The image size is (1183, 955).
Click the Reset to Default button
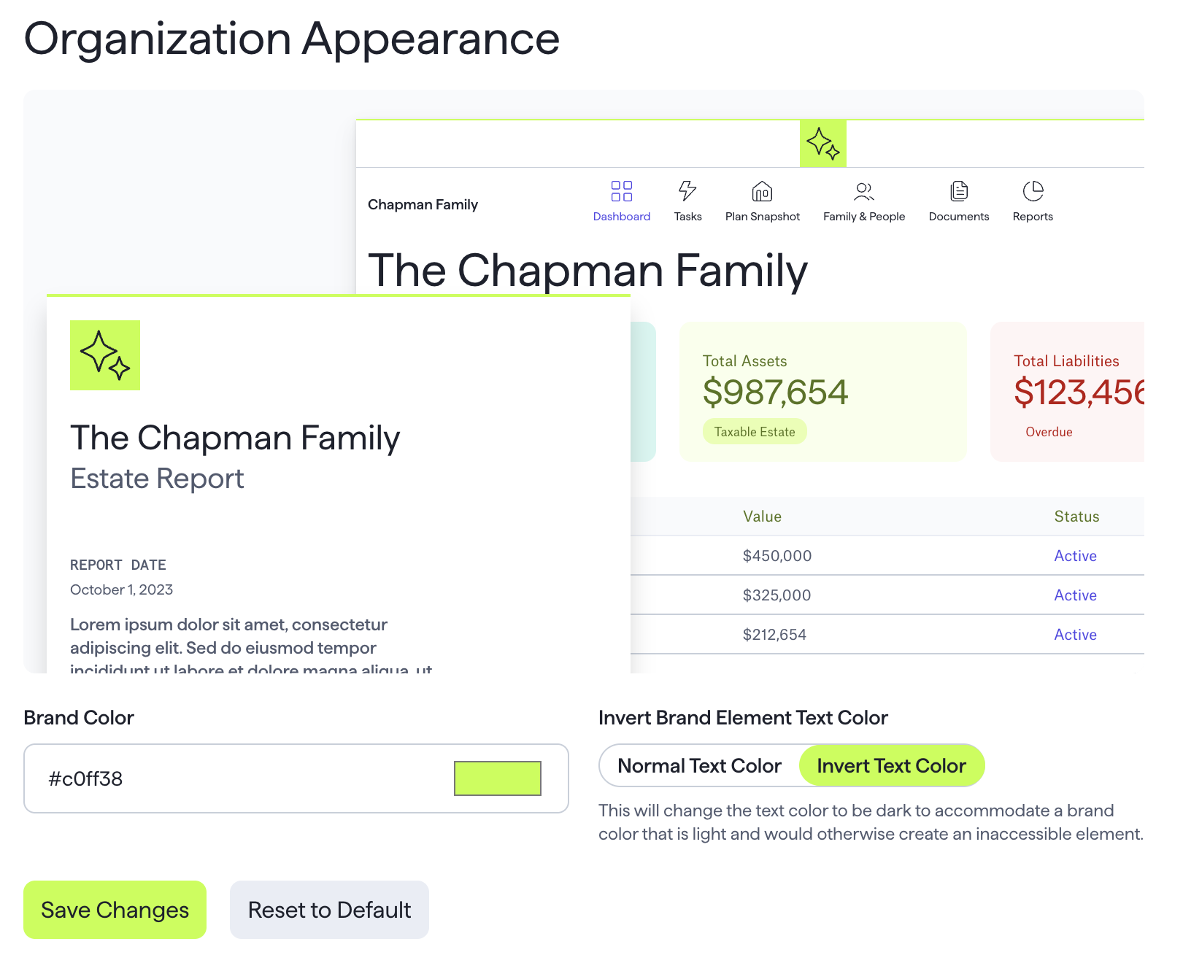click(x=329, y=910)
